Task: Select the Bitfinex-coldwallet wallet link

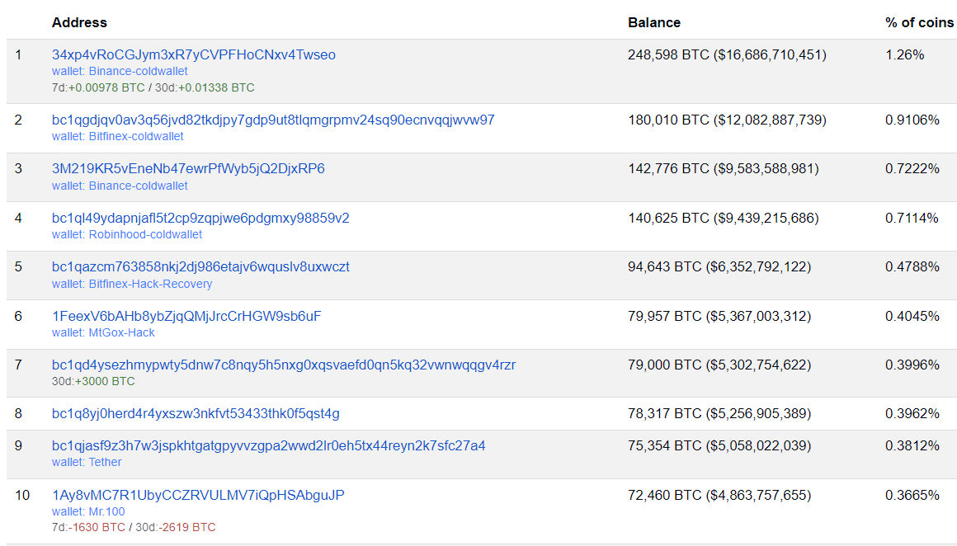Action: [136, 136]
